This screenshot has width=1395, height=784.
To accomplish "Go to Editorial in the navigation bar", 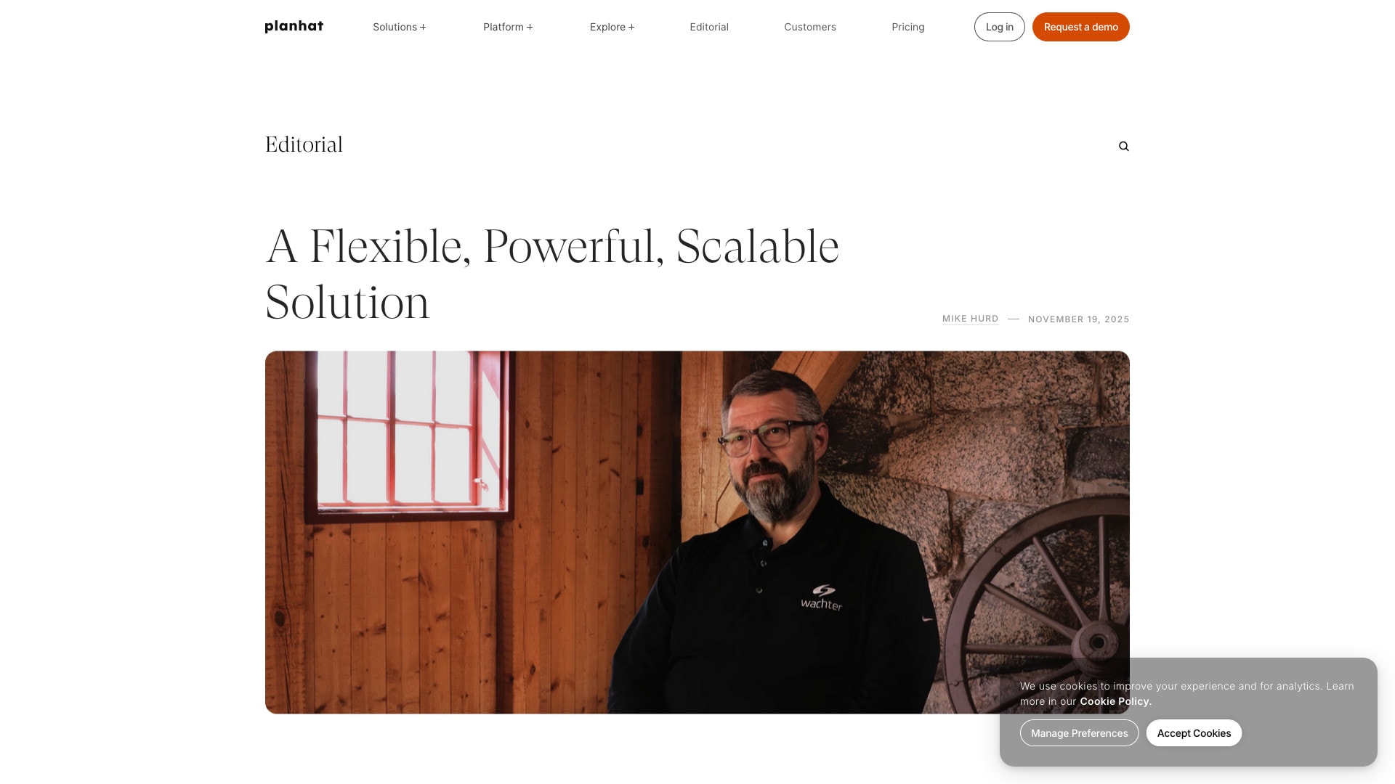I will click(708, 27).
